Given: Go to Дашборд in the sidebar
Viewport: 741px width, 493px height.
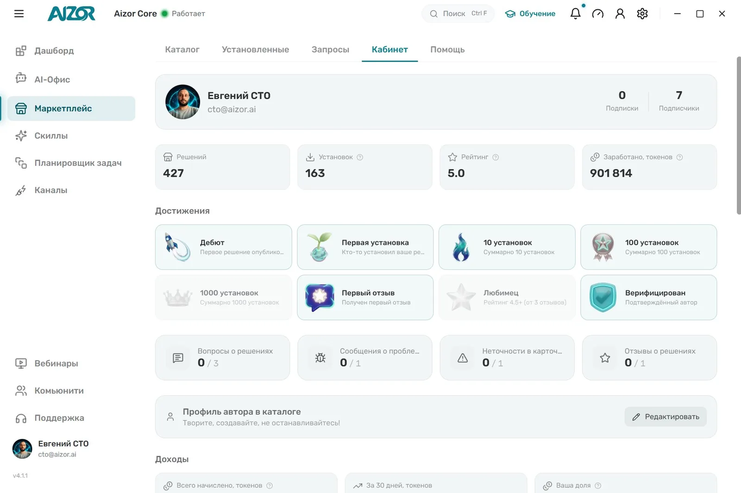Looking at the screenshot, I should point(71,51).
